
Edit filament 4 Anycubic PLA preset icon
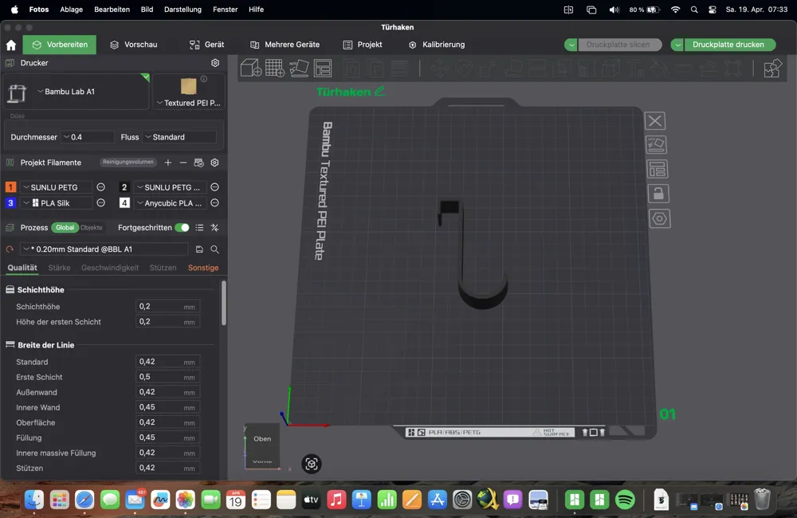point(215,203)
